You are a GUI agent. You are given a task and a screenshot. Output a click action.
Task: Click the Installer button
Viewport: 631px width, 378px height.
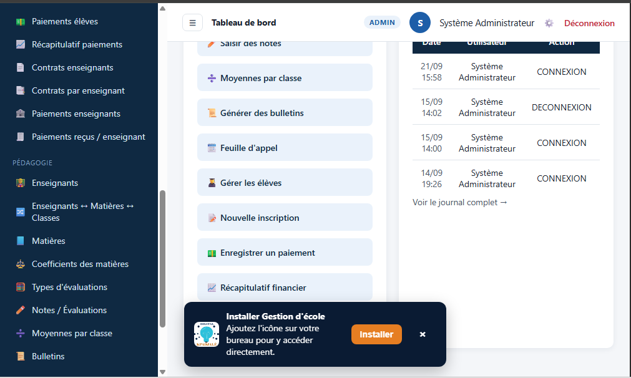click(376, 334)
